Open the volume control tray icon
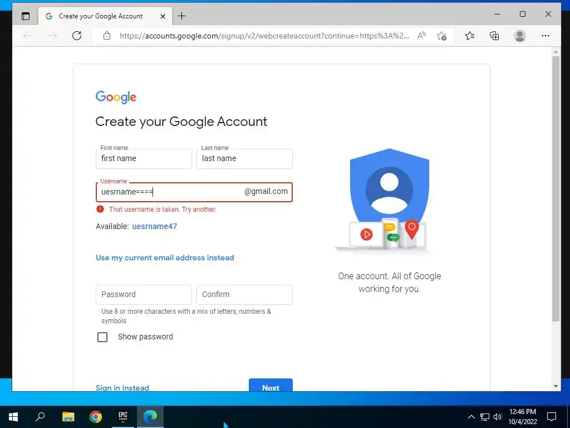The height and width of the screenshot is (428, 570). [498, 417]
